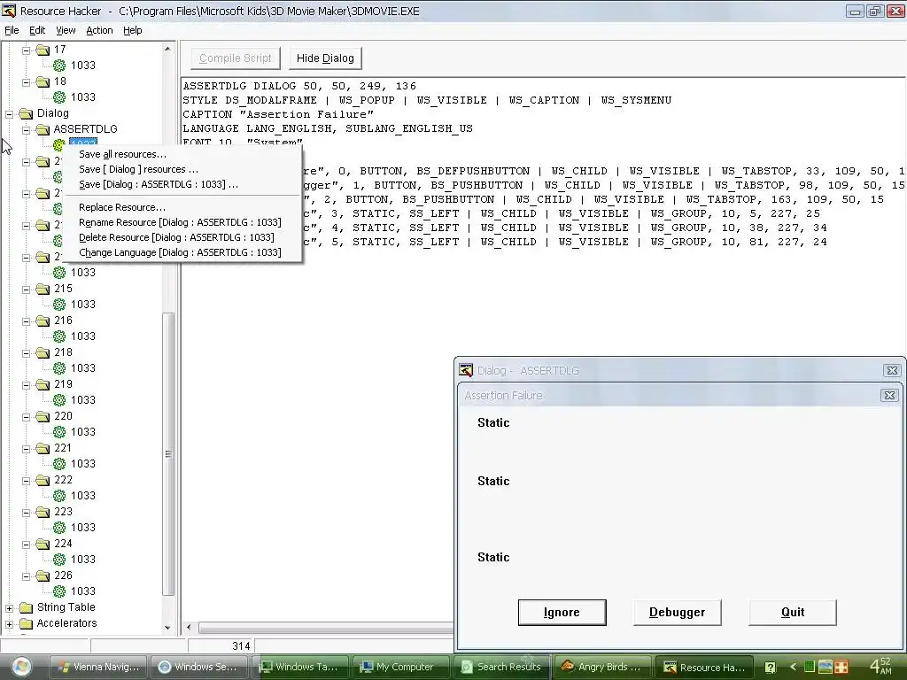Expand the String Table folder
This screenshot has width=907, height=680.
click(9, 608)
